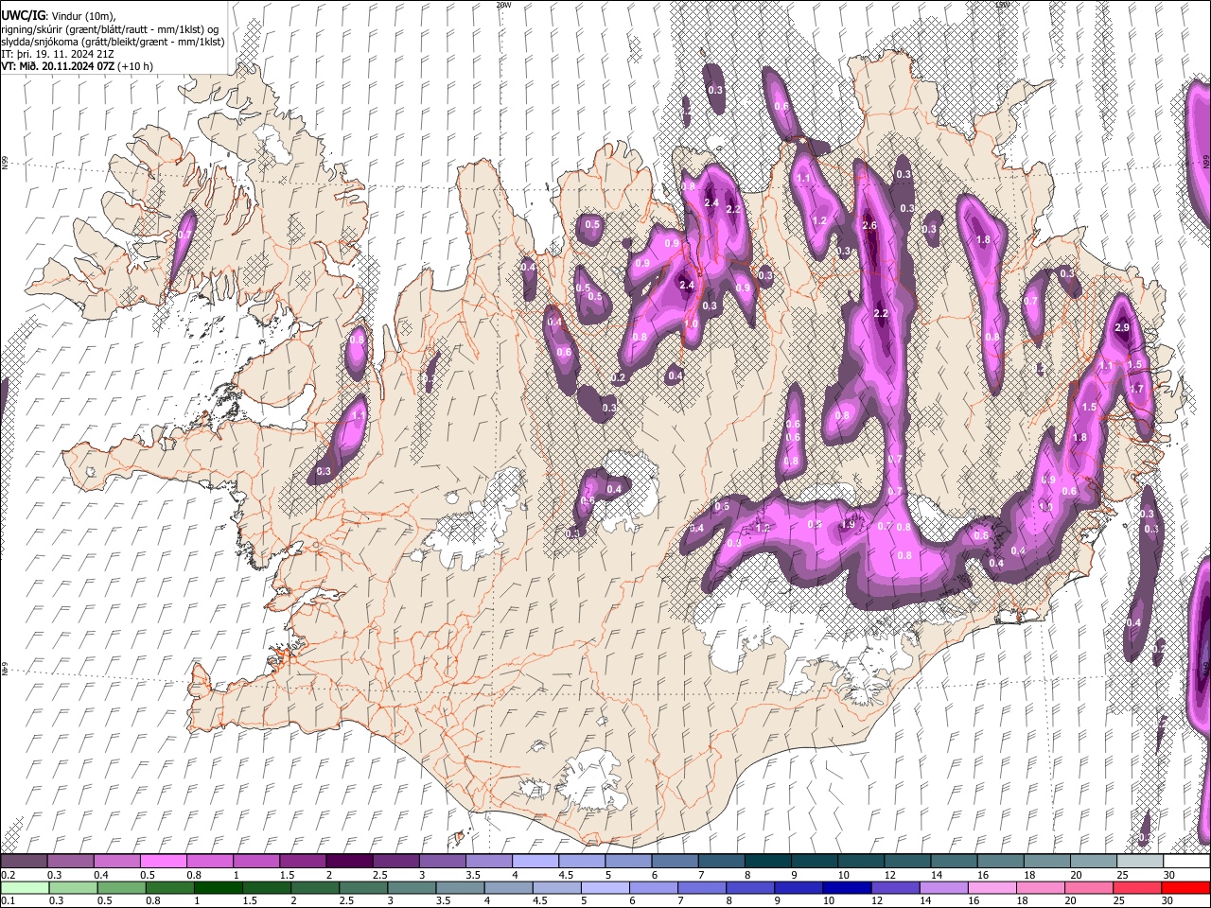
Task: Click the 1.7 snowfall value on map
Action: 1137,389
